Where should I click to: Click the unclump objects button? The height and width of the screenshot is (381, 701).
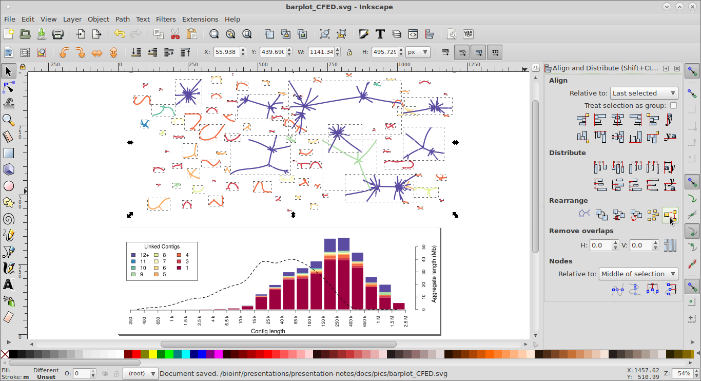click(670, 215)
